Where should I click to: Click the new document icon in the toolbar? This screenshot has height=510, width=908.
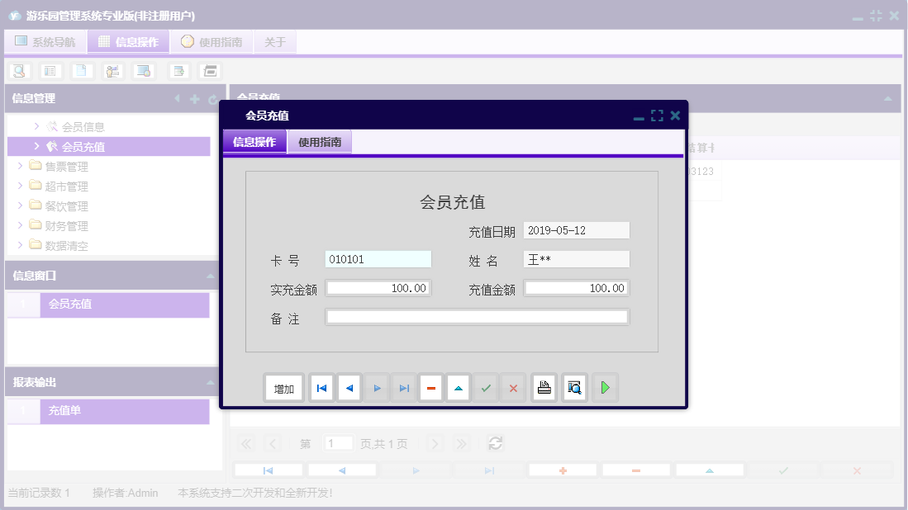coord(80,70)
